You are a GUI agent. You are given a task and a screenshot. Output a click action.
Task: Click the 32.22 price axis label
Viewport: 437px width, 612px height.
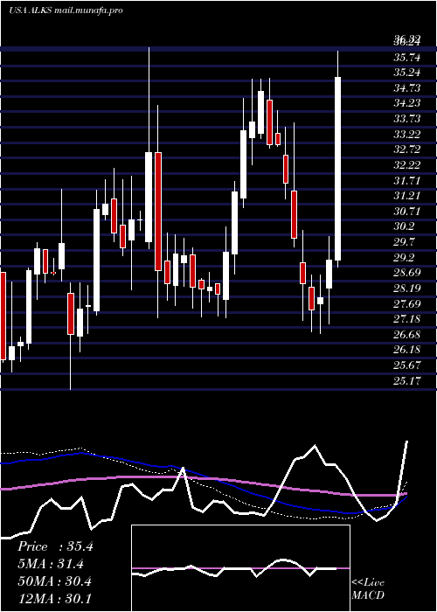click(x=407, y=165)
